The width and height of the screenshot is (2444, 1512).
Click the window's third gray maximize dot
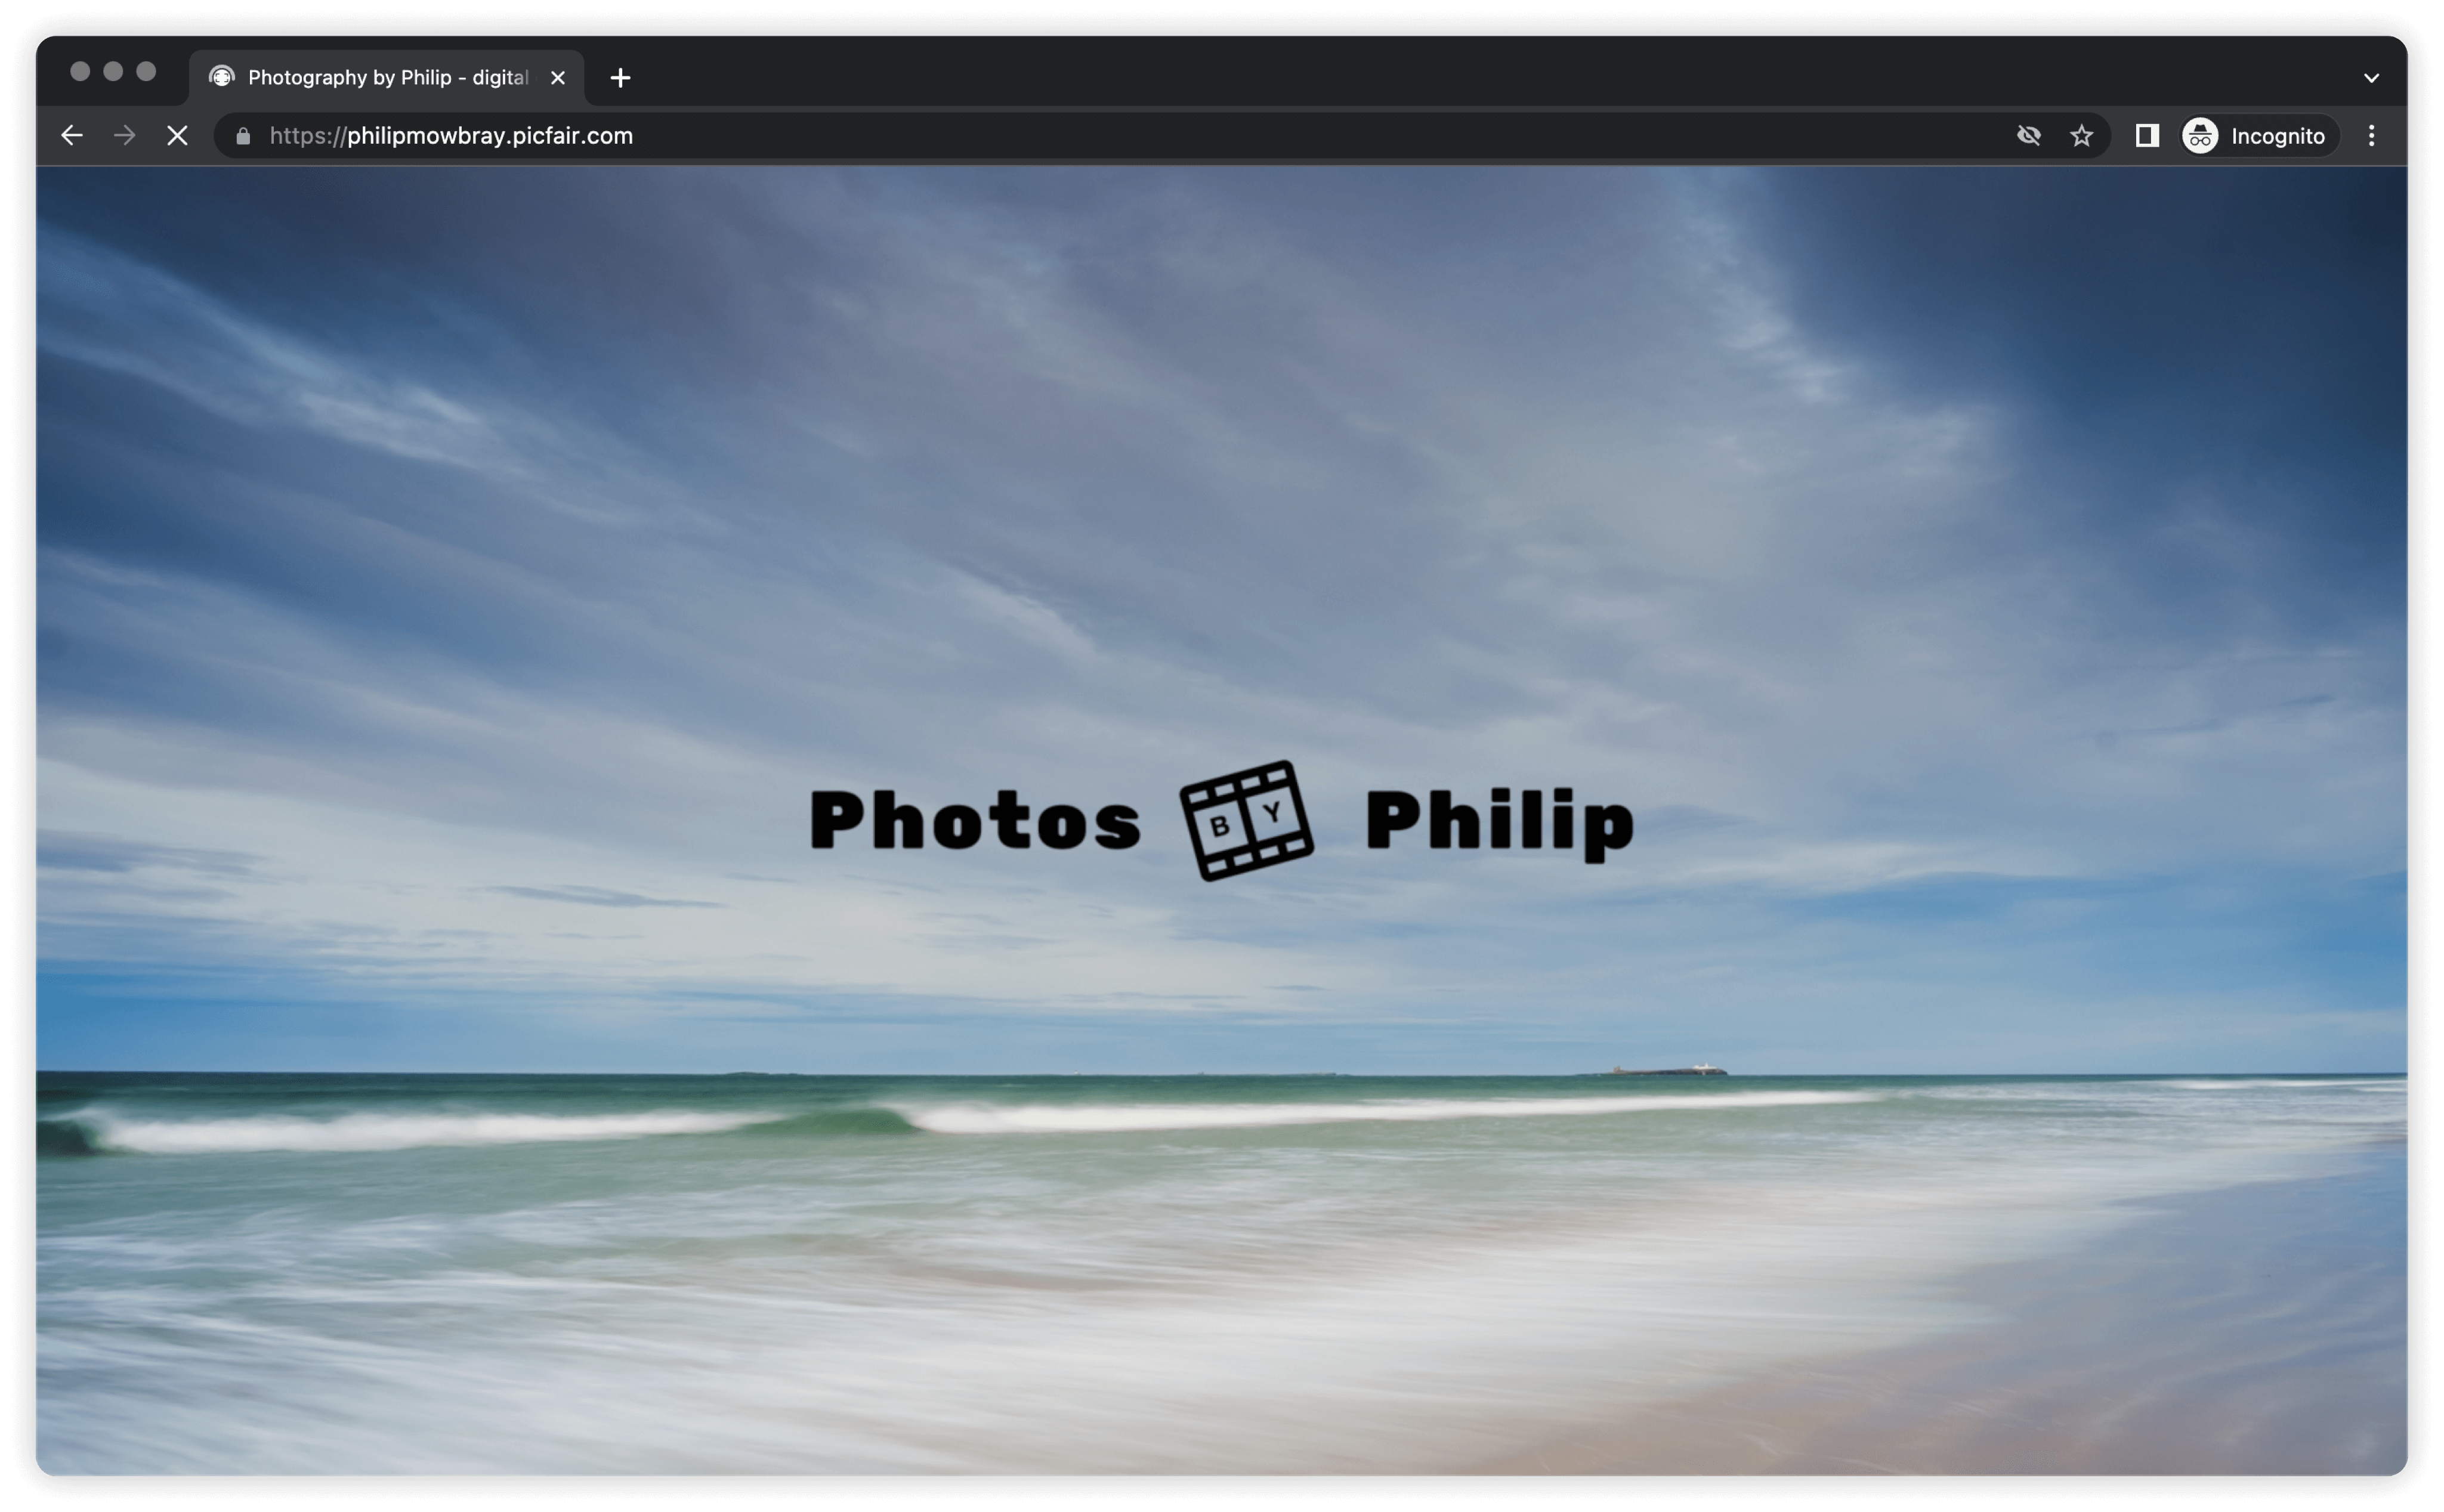[146, 71]
